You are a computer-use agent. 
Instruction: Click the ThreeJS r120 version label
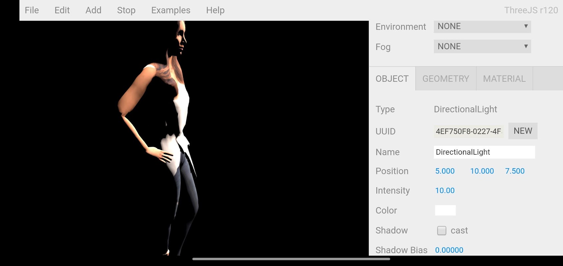coord(531,10)
